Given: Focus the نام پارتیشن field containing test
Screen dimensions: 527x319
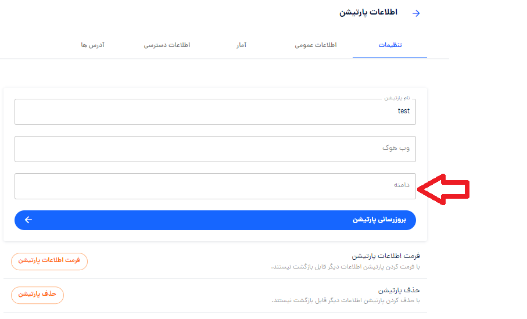Looking at the screenshot, I should (x=215, y=112).
